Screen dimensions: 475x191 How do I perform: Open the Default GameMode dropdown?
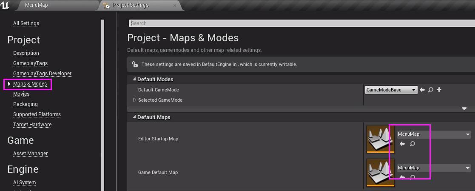[391, 90]
